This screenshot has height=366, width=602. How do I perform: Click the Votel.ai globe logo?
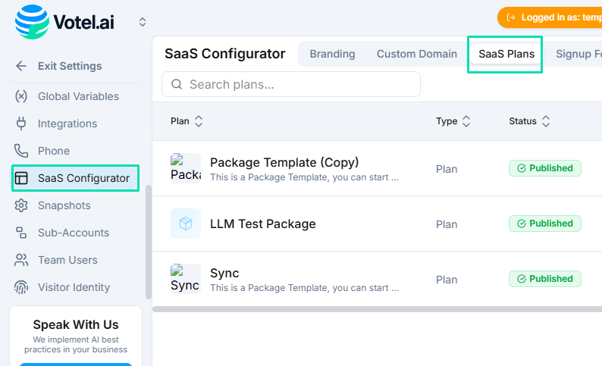(x=32, y=22)
